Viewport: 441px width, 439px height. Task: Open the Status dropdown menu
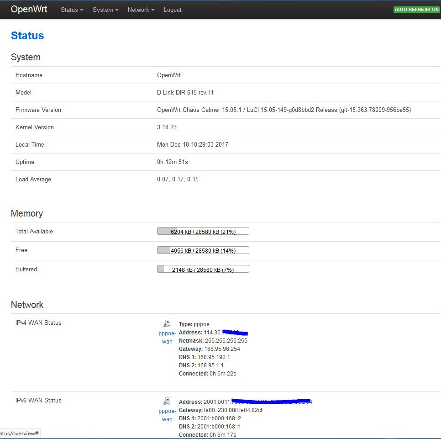click(x=72, y=10)
